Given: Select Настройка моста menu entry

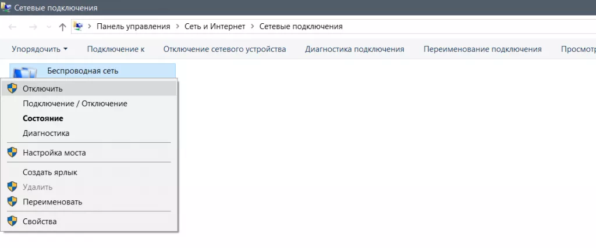Looking at the screenshot, I should pyautogui.click(x=89, y=153).
